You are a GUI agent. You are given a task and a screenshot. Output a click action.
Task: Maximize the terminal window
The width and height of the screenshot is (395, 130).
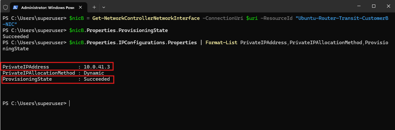(374, 6)
